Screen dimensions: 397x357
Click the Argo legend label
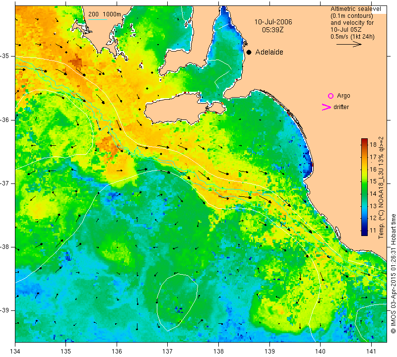tap(343, 96)
